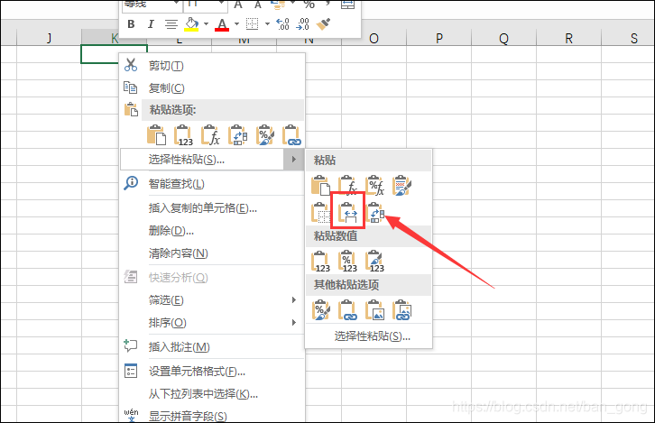Open fill color dropdown arrow
The width and height of the screenshot is (655, 423).
pos(206,23)
